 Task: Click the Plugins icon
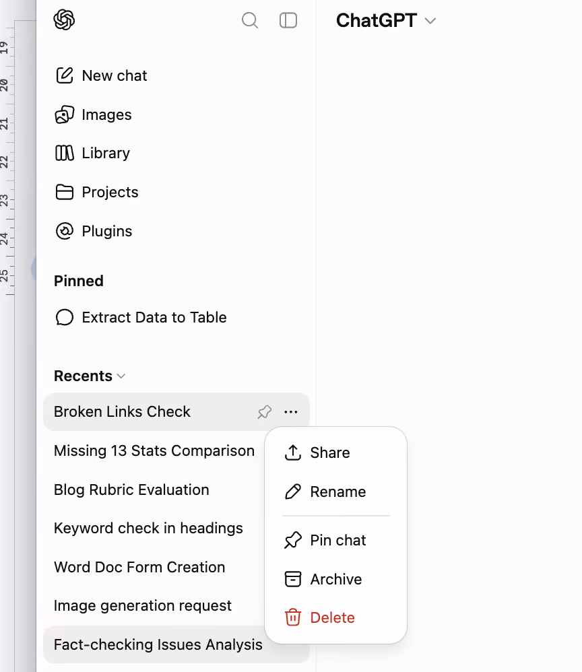(65, 231)
